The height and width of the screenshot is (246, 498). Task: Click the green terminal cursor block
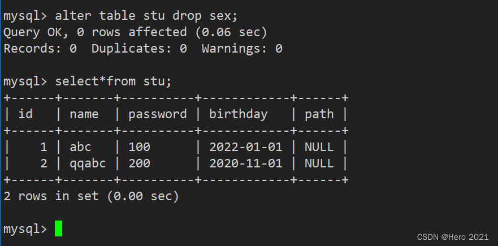58,228
